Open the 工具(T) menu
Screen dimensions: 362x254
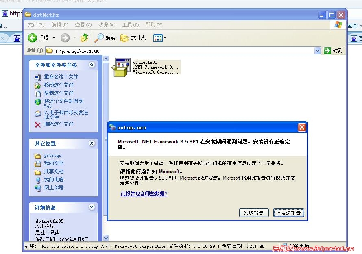pos(131,25)
